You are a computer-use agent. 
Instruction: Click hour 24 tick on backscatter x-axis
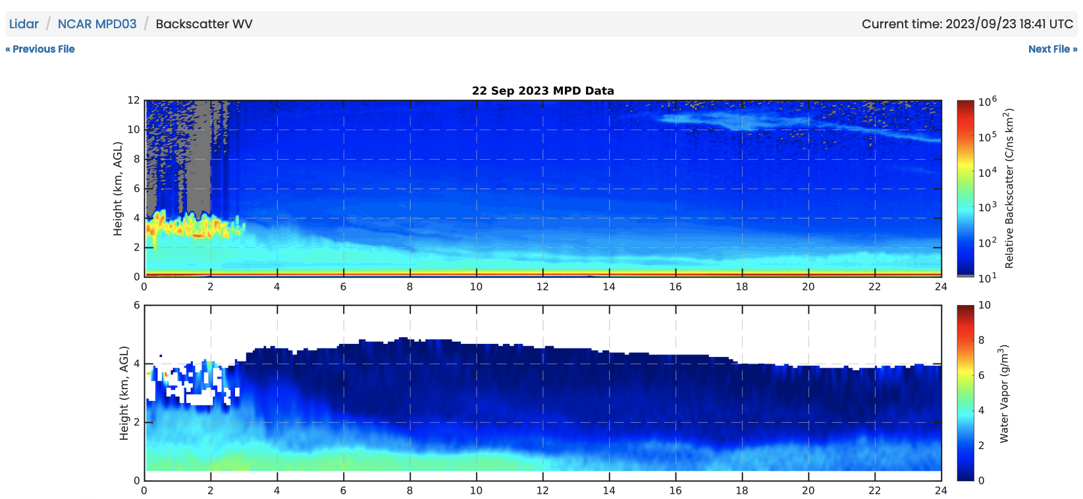coord(940,287)
